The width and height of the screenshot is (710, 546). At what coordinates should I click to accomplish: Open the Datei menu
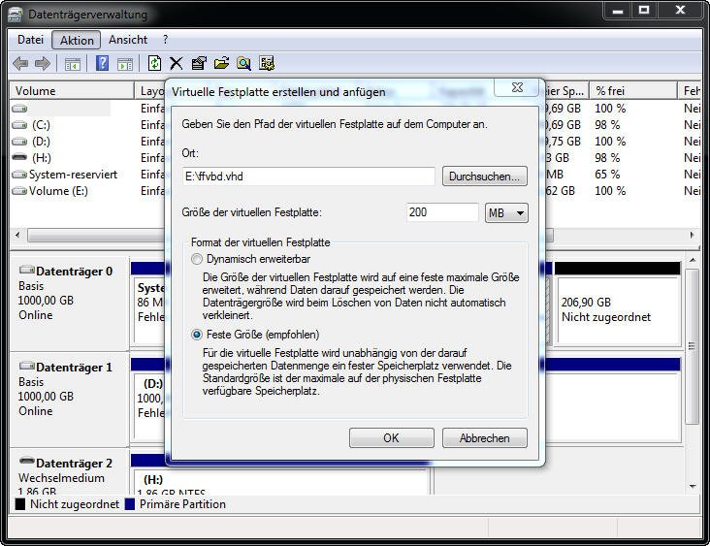30,40
